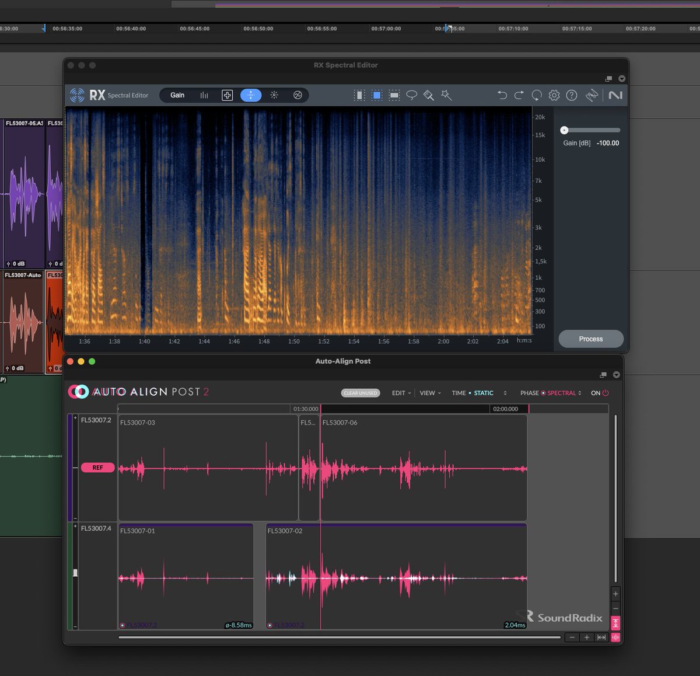Collapse track FL53007.4 minus button
This screenshot has height=676, width=700.
[x=75, y=627]
